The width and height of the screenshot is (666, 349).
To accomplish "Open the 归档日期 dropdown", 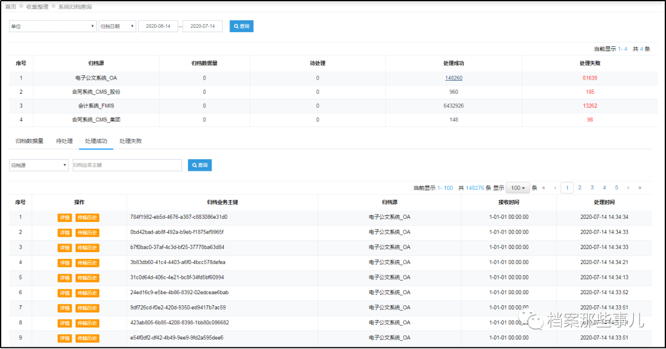I will click(x=117, y=27).
